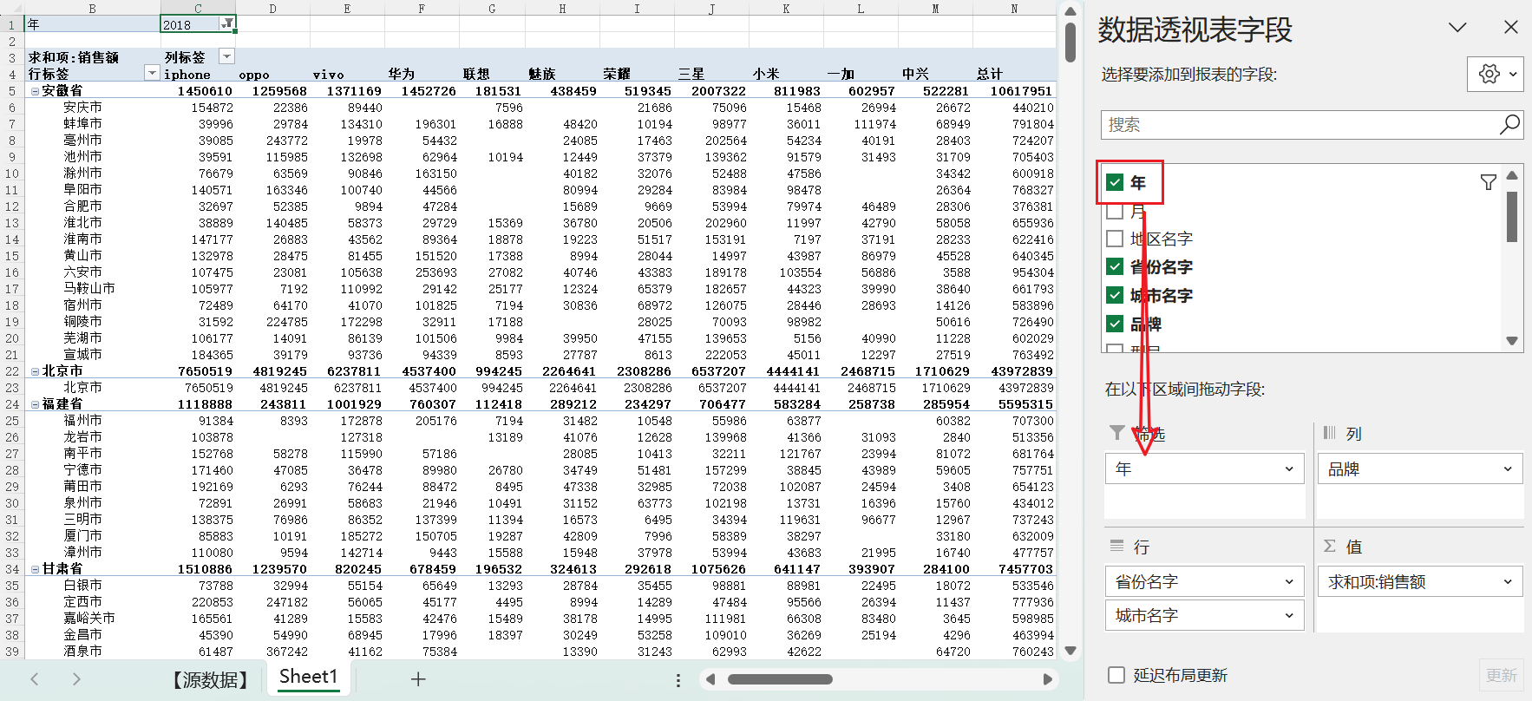Select the 厦门市 row cell

click(93, 536)
